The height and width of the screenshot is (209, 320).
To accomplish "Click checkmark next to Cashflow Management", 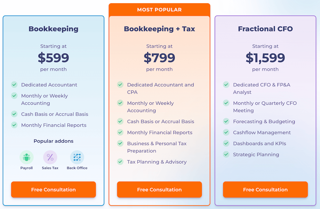I will tap(226, 132).
